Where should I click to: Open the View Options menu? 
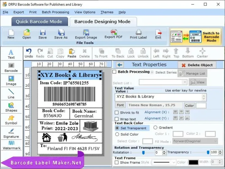pyautogui.click(x=85, y=12)
